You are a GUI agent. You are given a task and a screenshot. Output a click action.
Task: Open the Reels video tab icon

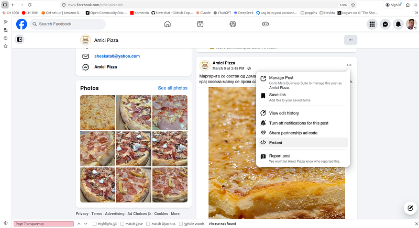(x=200, y=24)
